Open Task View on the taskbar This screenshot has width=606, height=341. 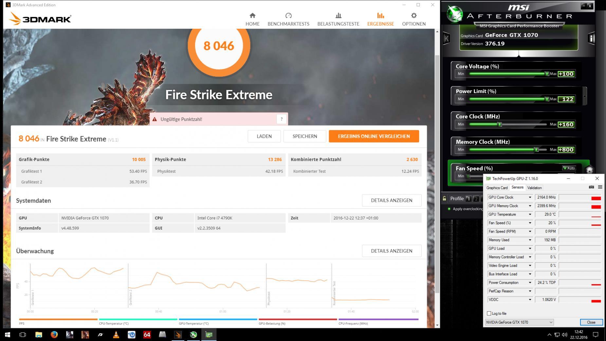click(x=23, y=334)
